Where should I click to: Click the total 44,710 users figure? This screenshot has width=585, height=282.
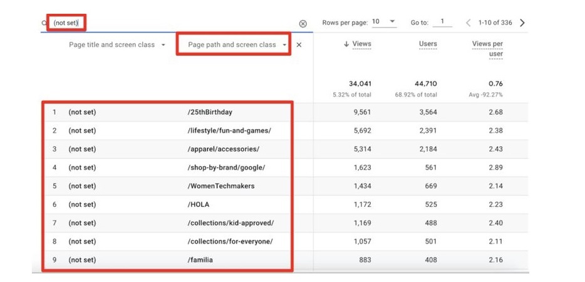click(426, 84)
